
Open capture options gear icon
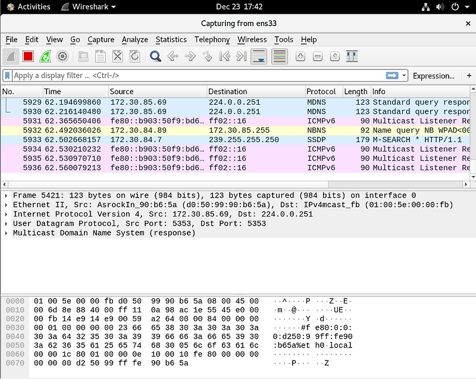coord(62,57)
